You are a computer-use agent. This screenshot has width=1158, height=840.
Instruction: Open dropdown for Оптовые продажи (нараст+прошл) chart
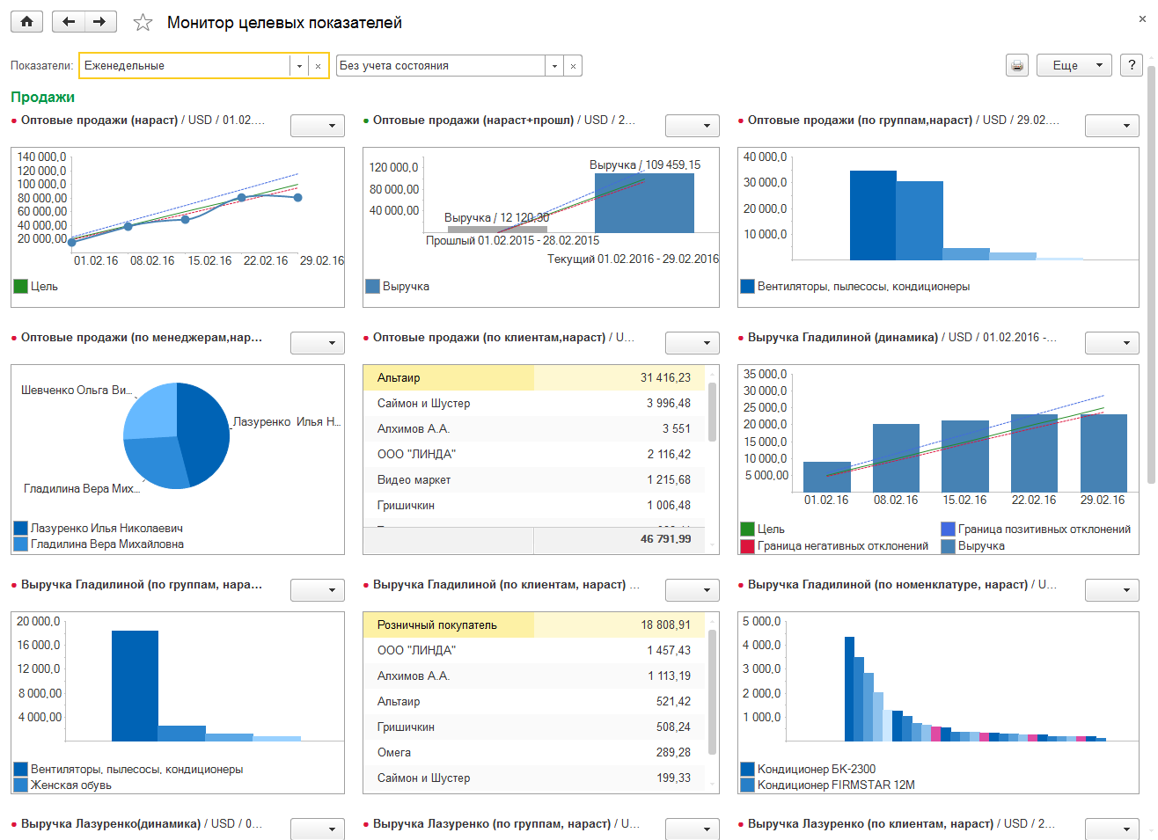coord(692,126)
